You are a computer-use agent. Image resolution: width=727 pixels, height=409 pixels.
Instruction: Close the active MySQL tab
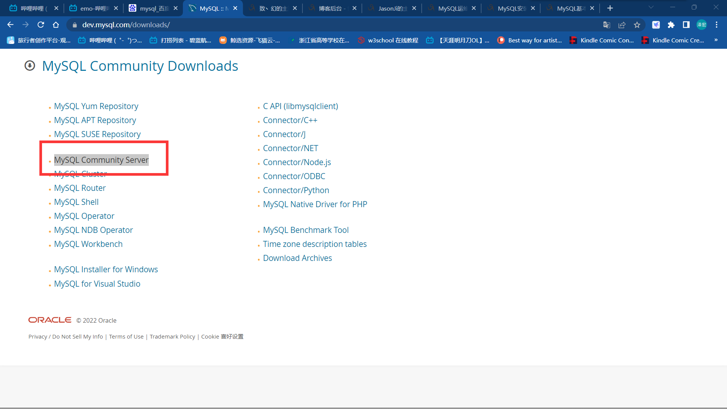click(235, 8)
